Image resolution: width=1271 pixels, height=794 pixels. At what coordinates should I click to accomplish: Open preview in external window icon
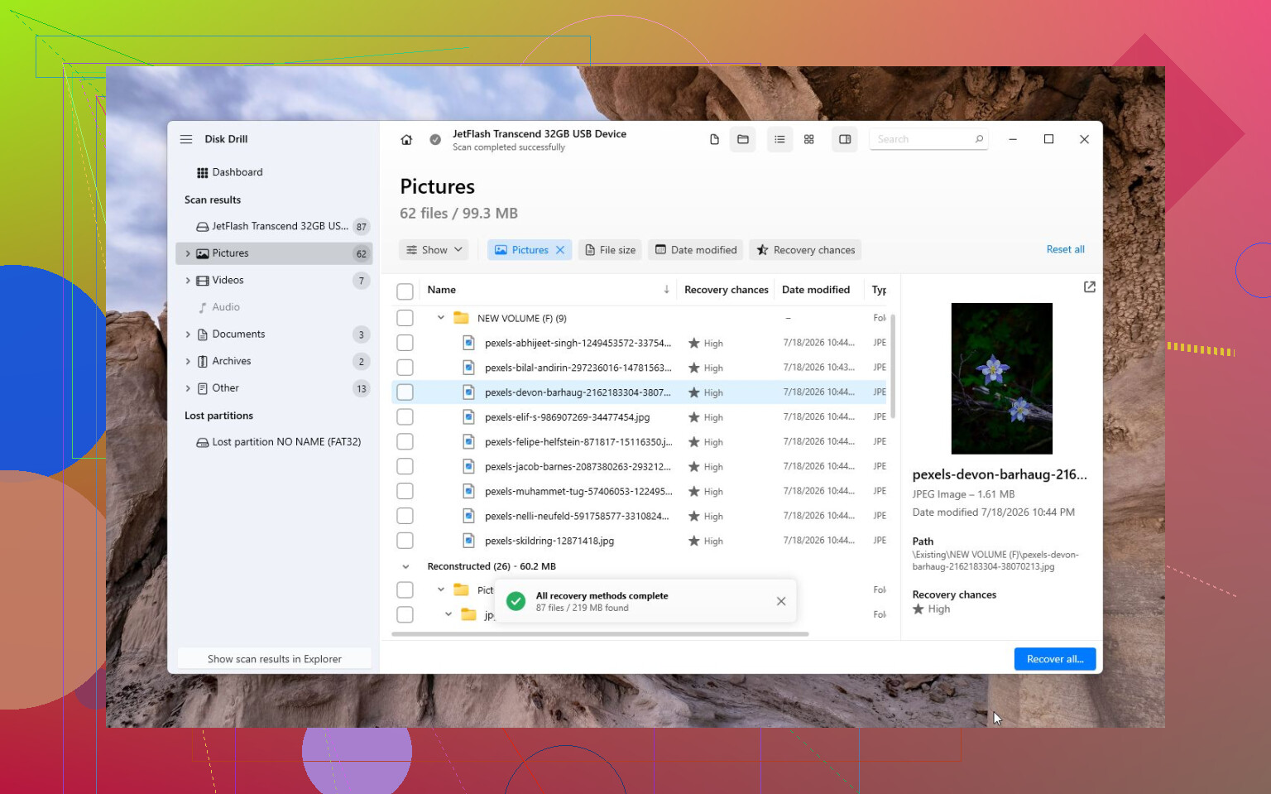coord(1090,286)
